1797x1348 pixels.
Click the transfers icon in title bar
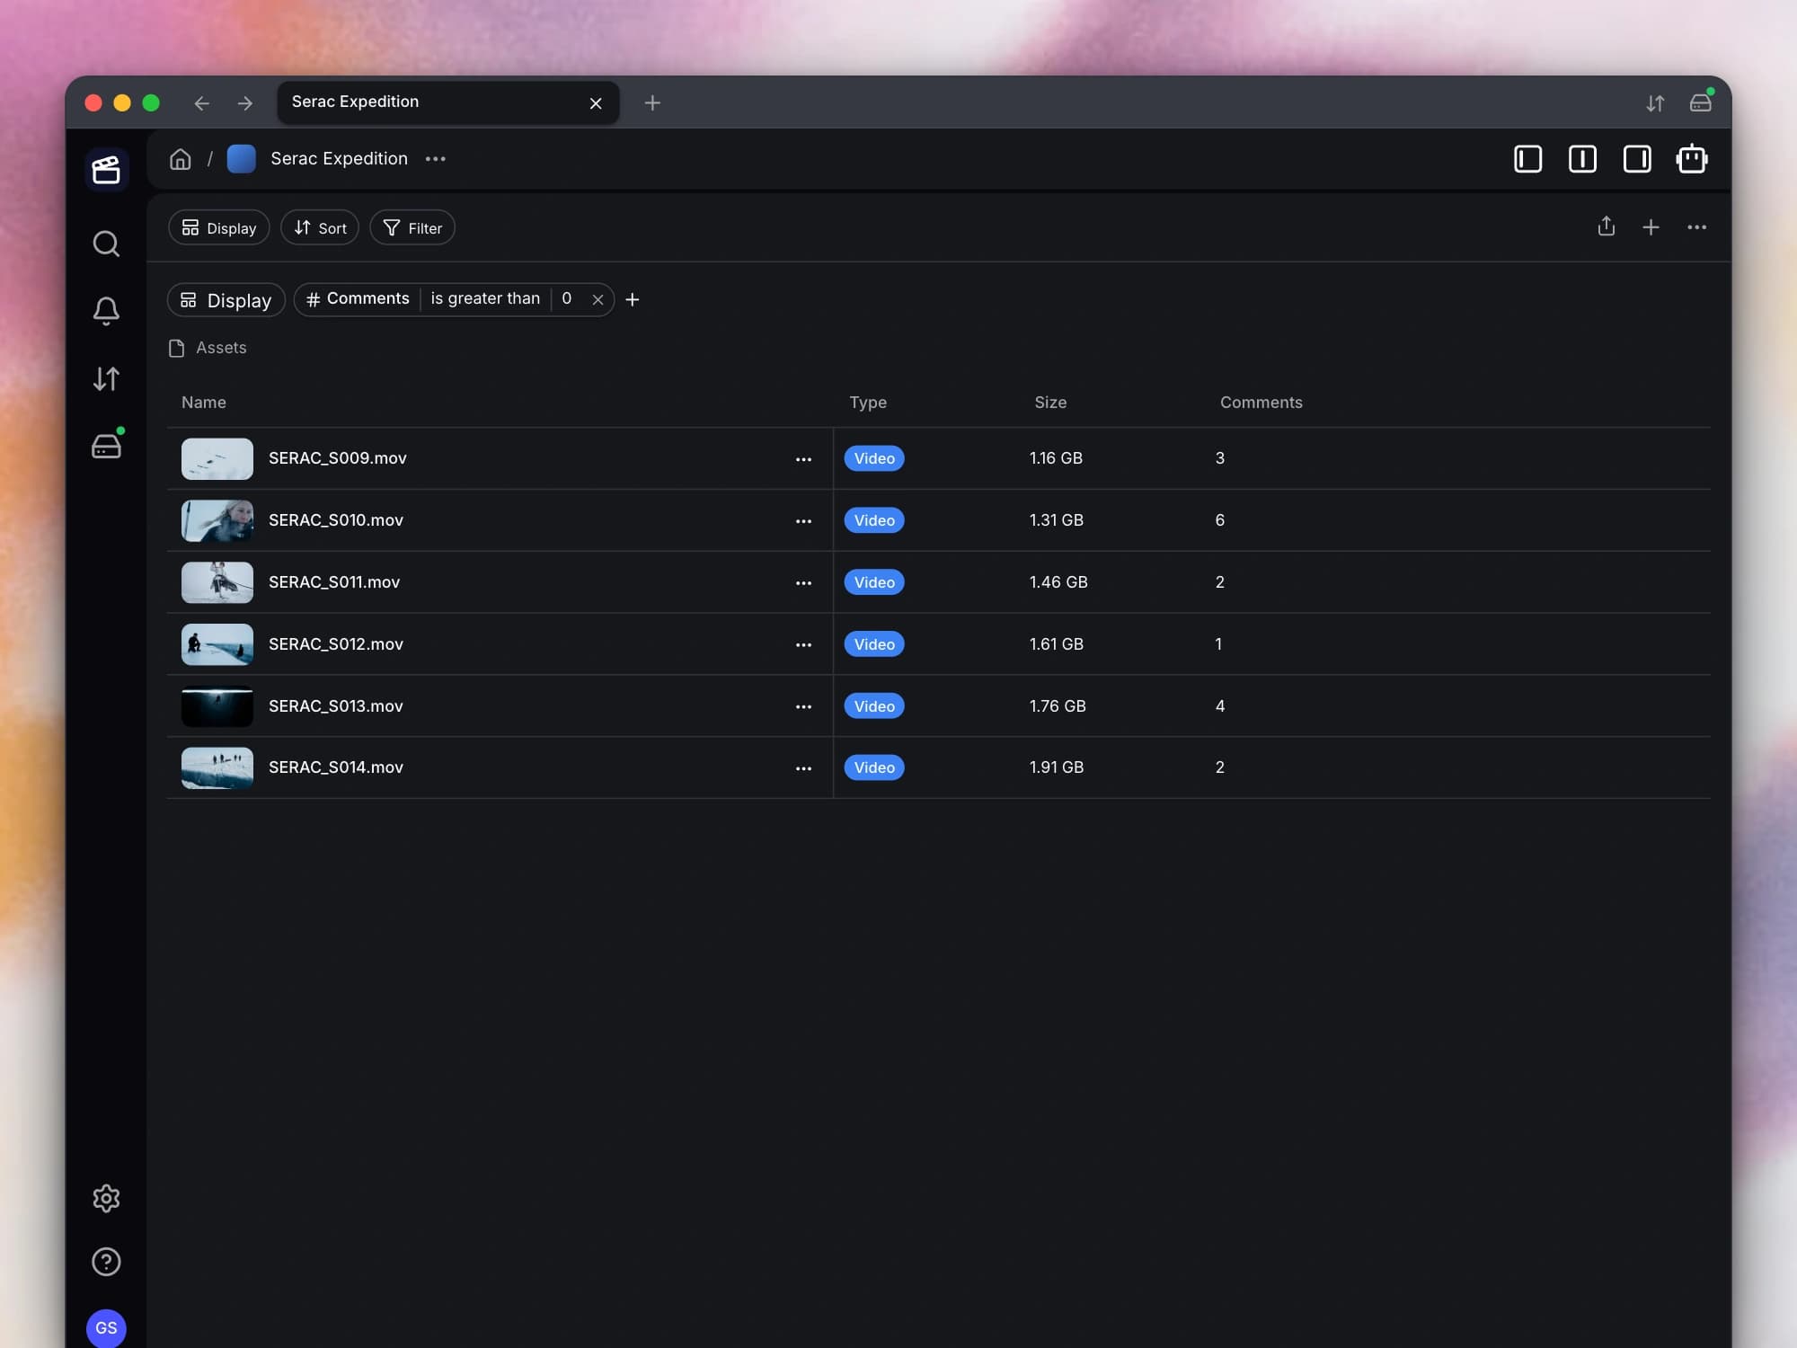[x=1655, y=103]
